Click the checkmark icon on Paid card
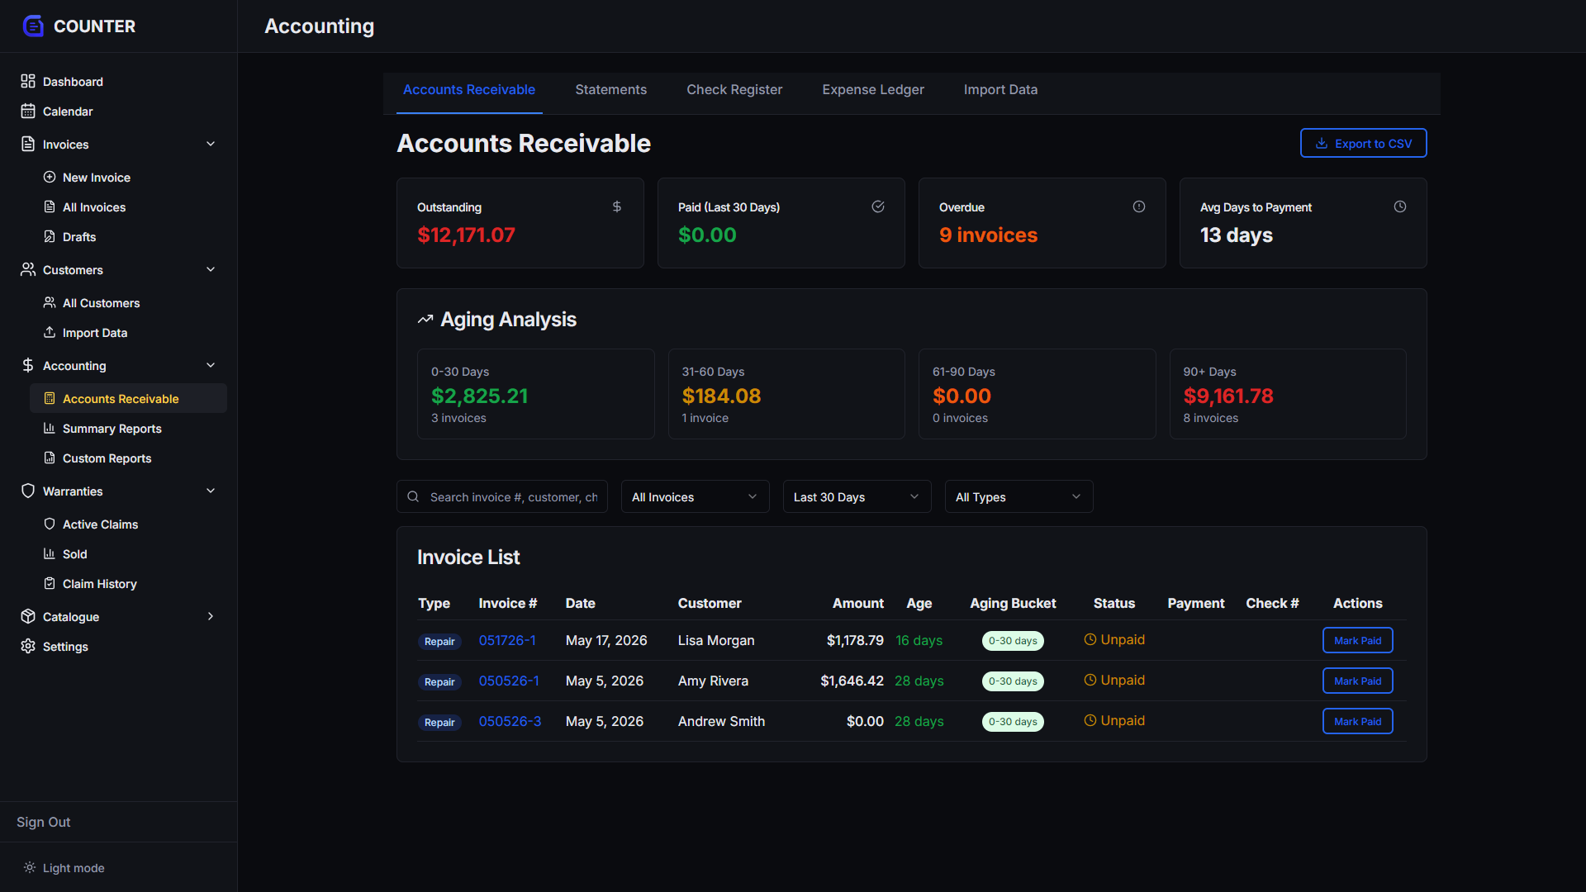 (878, 206)
